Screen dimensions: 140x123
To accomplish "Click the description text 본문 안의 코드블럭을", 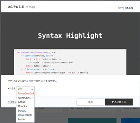I will point(32,81).
